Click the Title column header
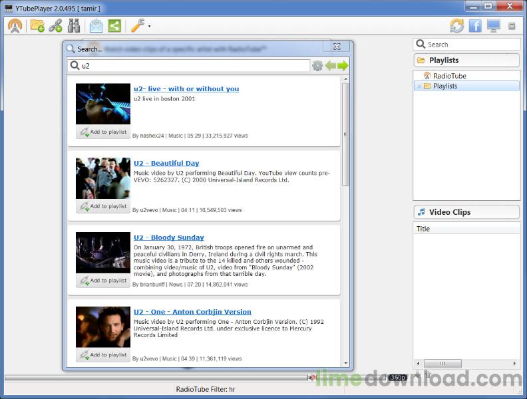 (x=466, y=229)
